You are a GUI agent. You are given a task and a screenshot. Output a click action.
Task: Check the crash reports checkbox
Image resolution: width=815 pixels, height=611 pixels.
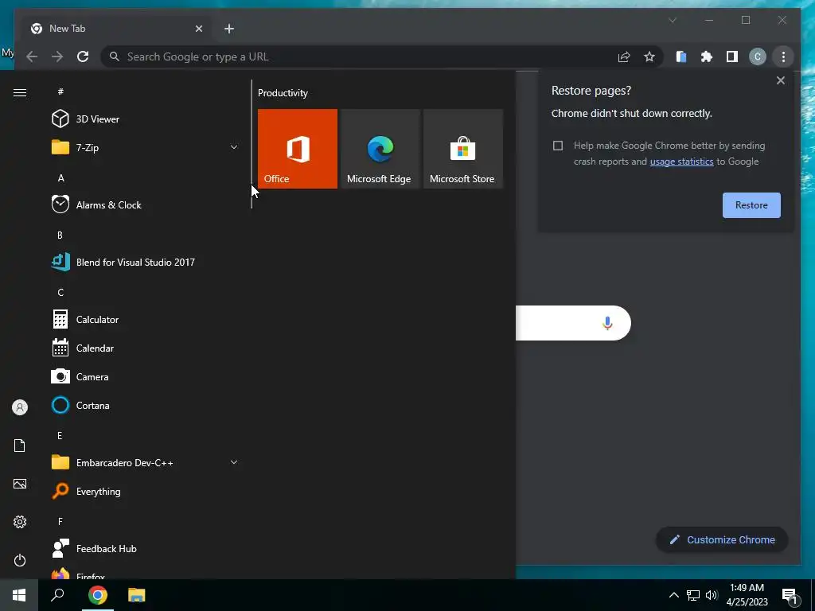coord(558,146)
